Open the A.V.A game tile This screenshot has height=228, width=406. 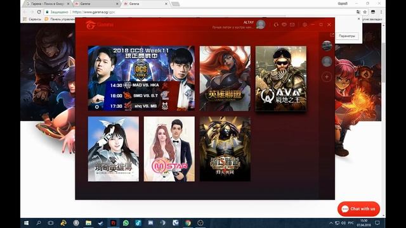click(281, 79)
